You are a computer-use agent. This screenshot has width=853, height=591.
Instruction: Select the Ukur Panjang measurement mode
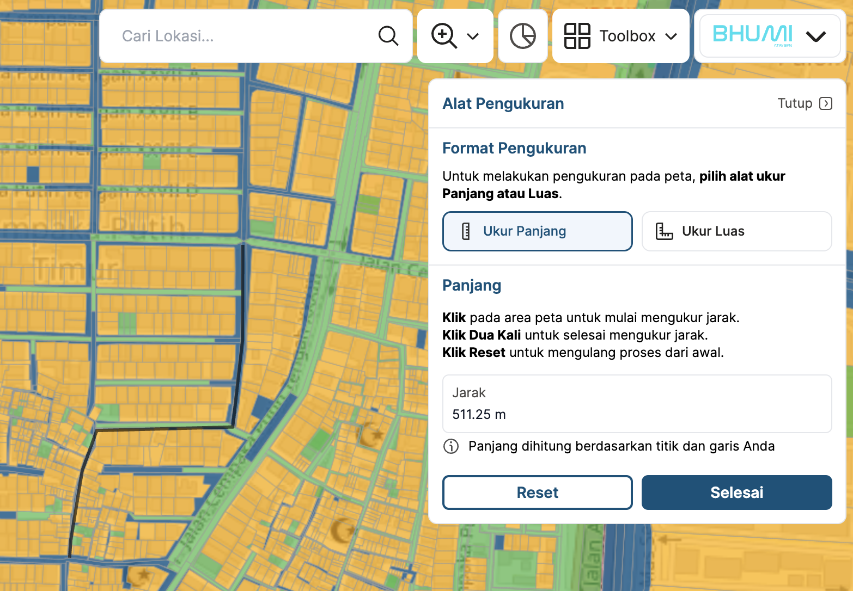(538, 231)
